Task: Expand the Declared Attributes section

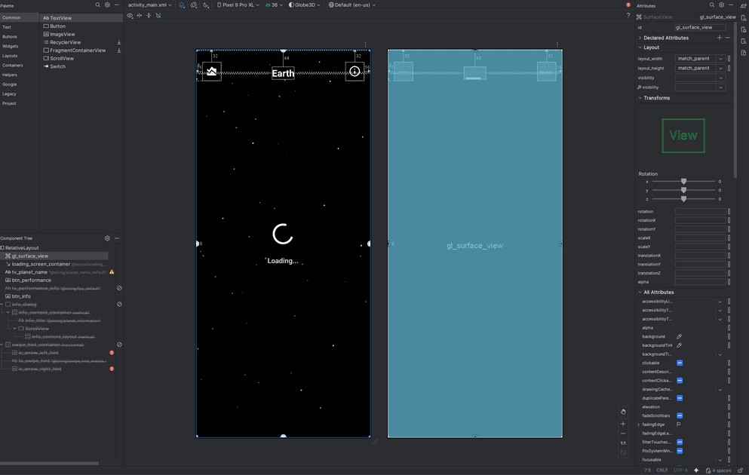Action: coord(640,38)
